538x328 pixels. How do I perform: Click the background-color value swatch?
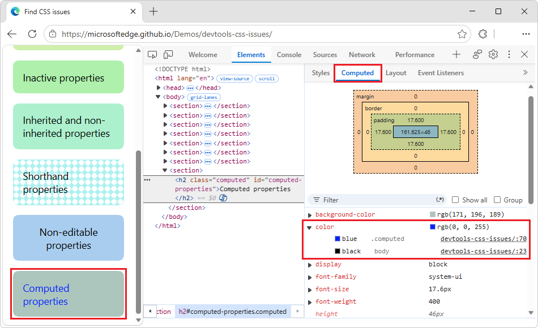click(432, 214)
